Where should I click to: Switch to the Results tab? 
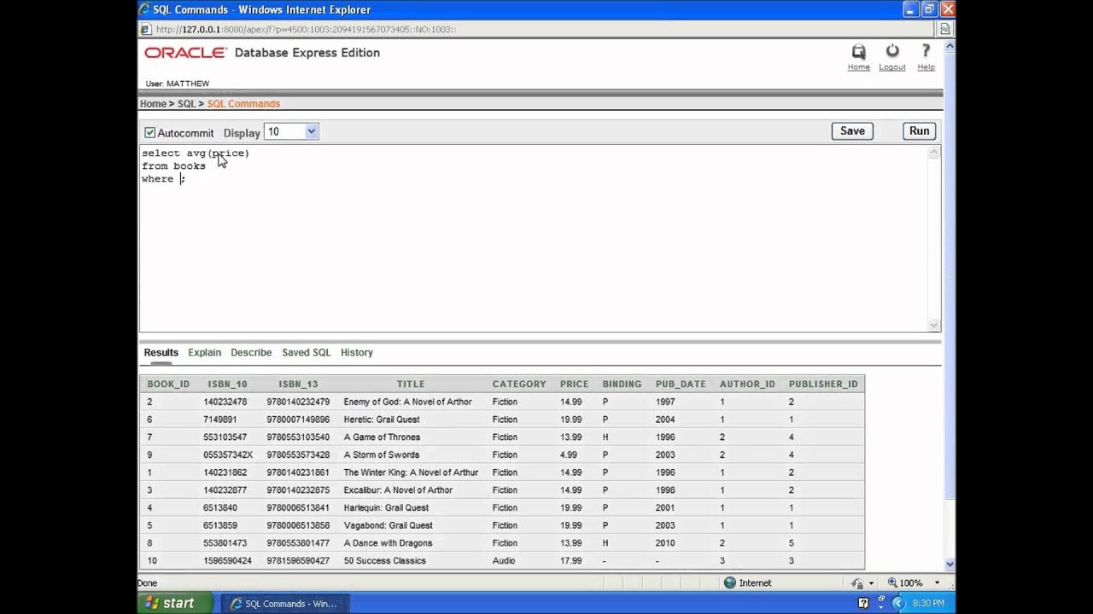pyautogui.click(x=161, y=352)
